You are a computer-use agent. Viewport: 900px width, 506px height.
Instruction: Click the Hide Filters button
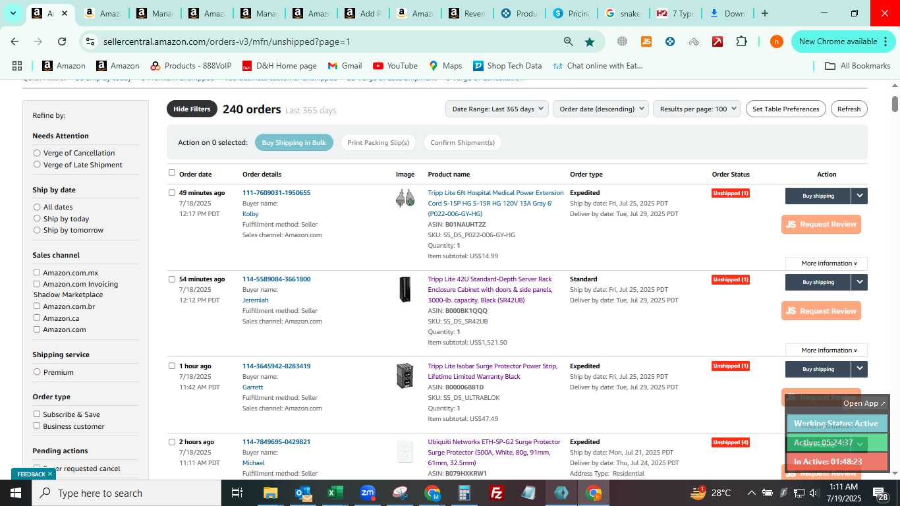(x=192, y=109)
